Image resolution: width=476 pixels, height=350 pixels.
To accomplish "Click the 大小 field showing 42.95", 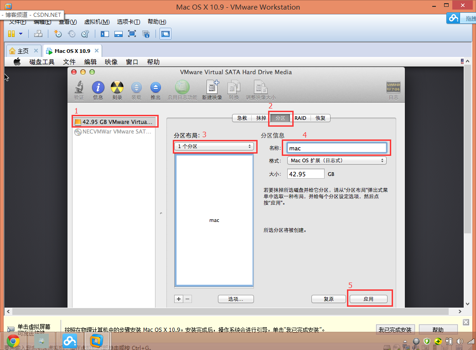I will coord(305,174).
